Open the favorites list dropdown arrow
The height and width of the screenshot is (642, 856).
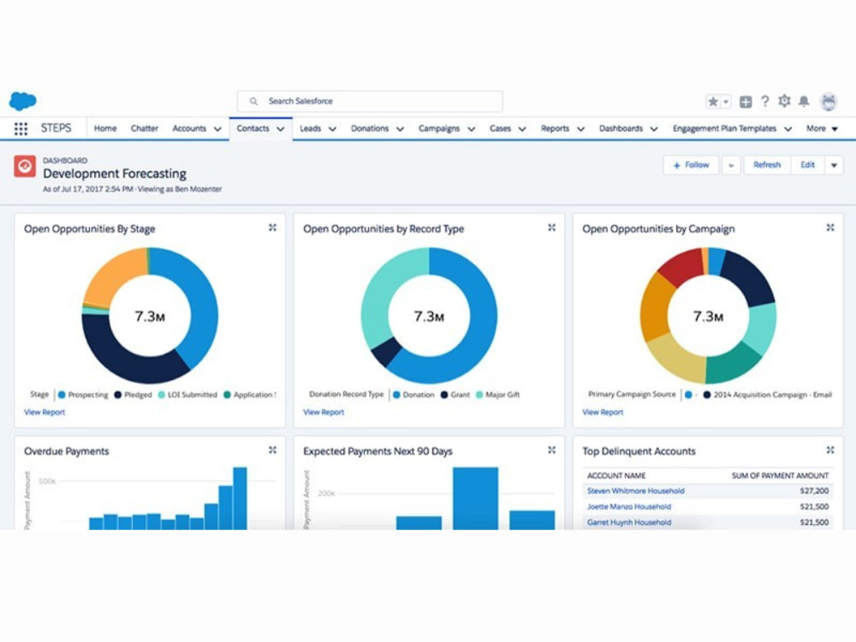click(x=726, y=102)
